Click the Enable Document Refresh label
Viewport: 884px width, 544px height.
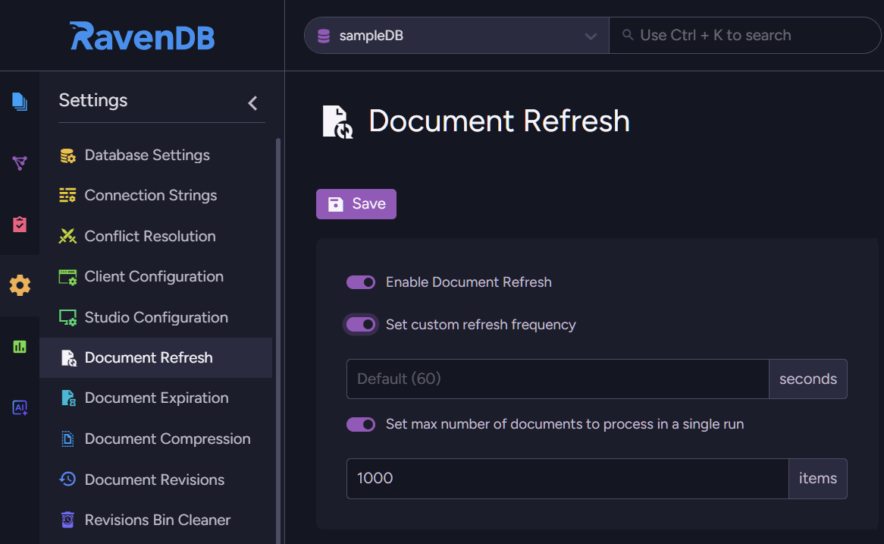click(469, 282)
